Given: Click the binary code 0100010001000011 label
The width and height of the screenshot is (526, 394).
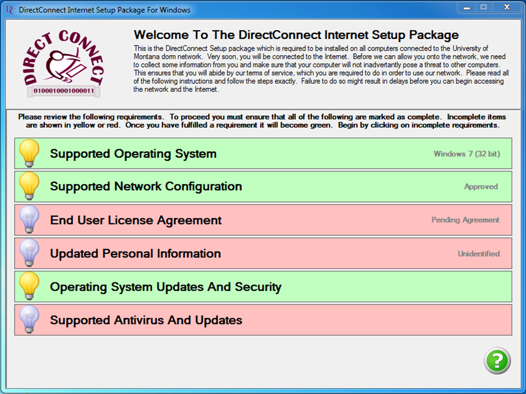Looking at the screenshot, I should (x=64, y=91).
